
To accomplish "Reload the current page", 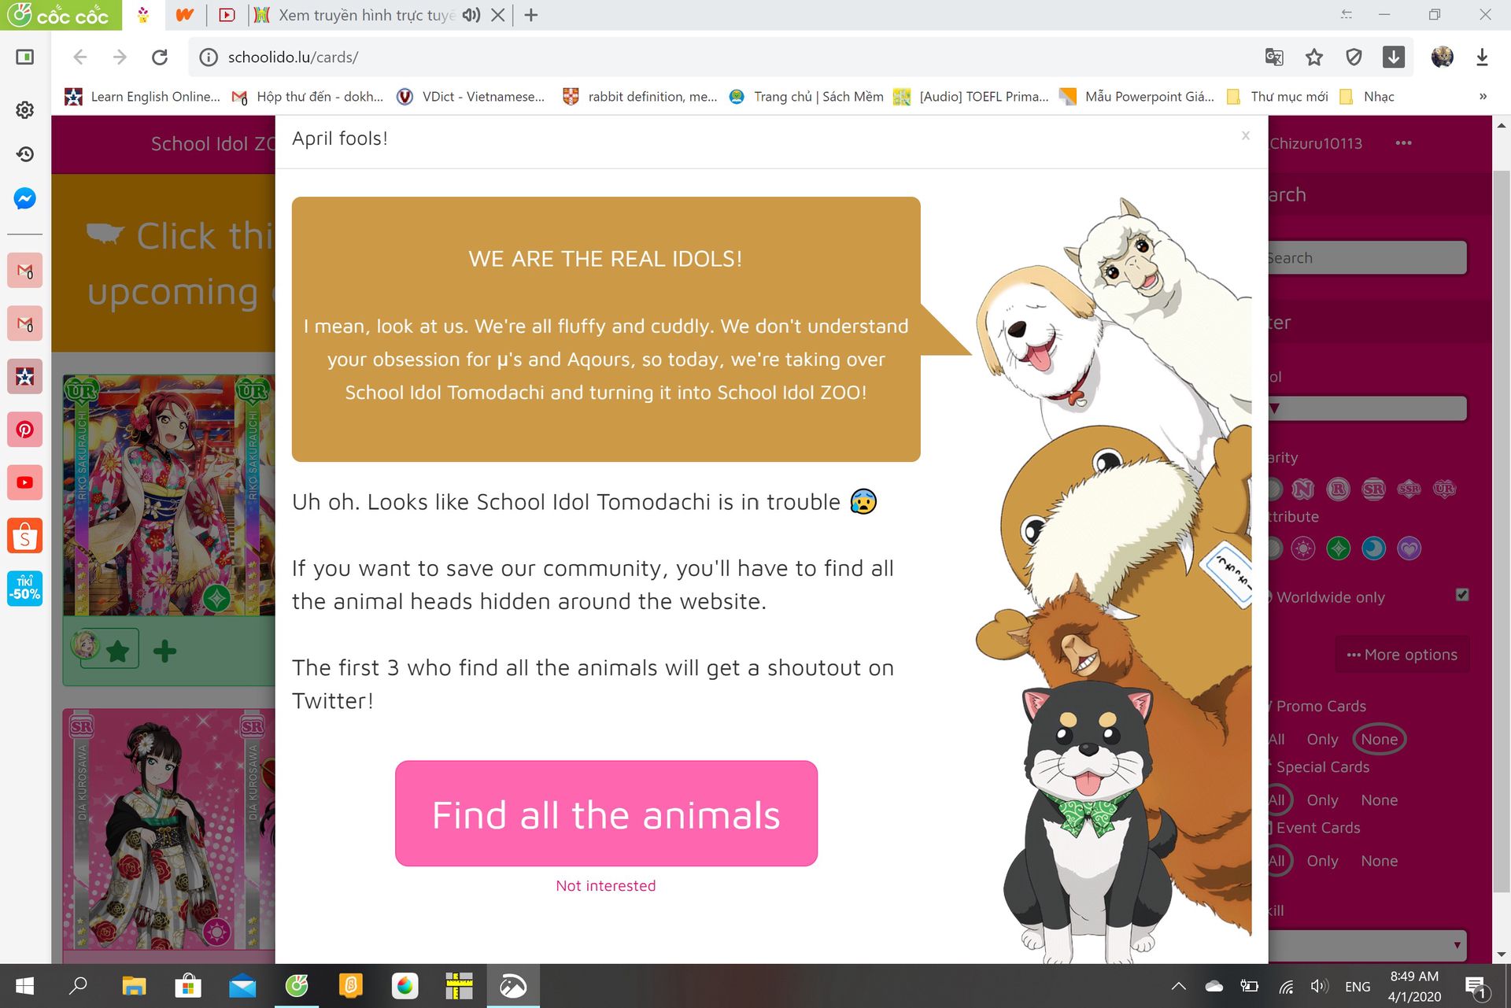I will click(160, 57).
